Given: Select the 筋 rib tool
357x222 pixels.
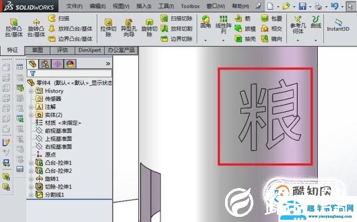Looking at the screenshot, I should click(243, 18).
